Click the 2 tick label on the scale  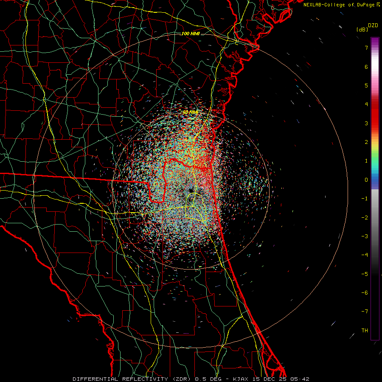tap(366, 142)
